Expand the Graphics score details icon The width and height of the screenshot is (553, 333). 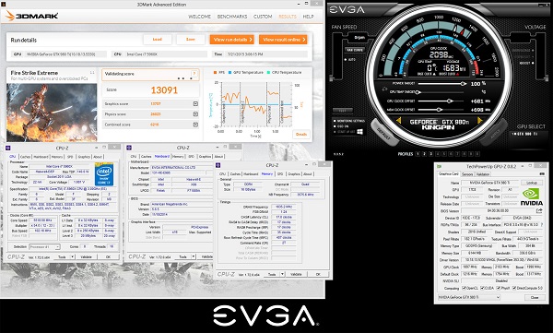coord(195,104)
